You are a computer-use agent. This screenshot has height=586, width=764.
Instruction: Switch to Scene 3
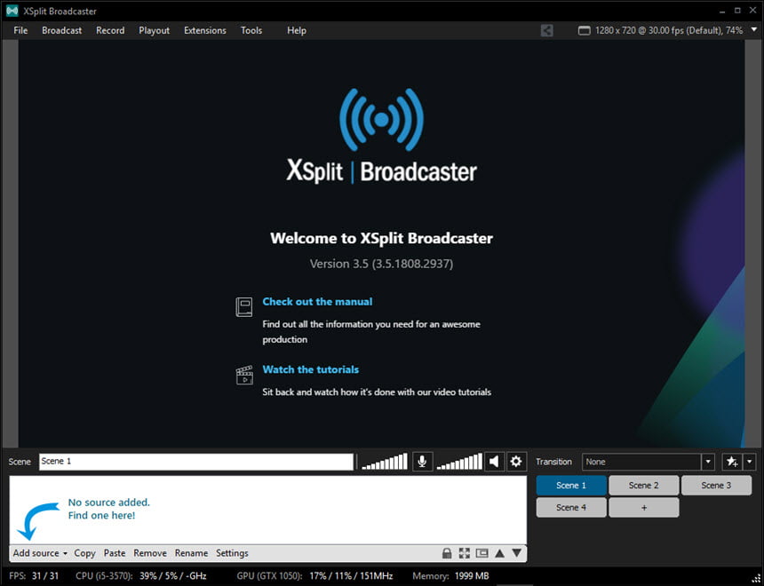(716, 485)
